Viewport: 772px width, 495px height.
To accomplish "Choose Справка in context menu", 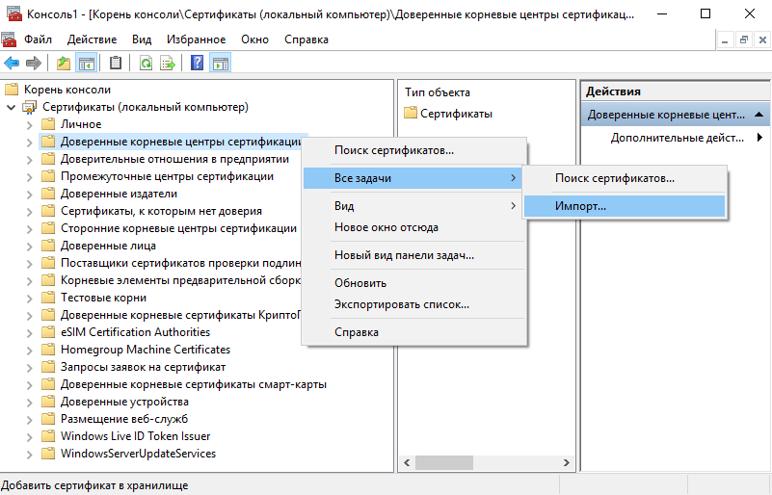I will coord(414,332).
